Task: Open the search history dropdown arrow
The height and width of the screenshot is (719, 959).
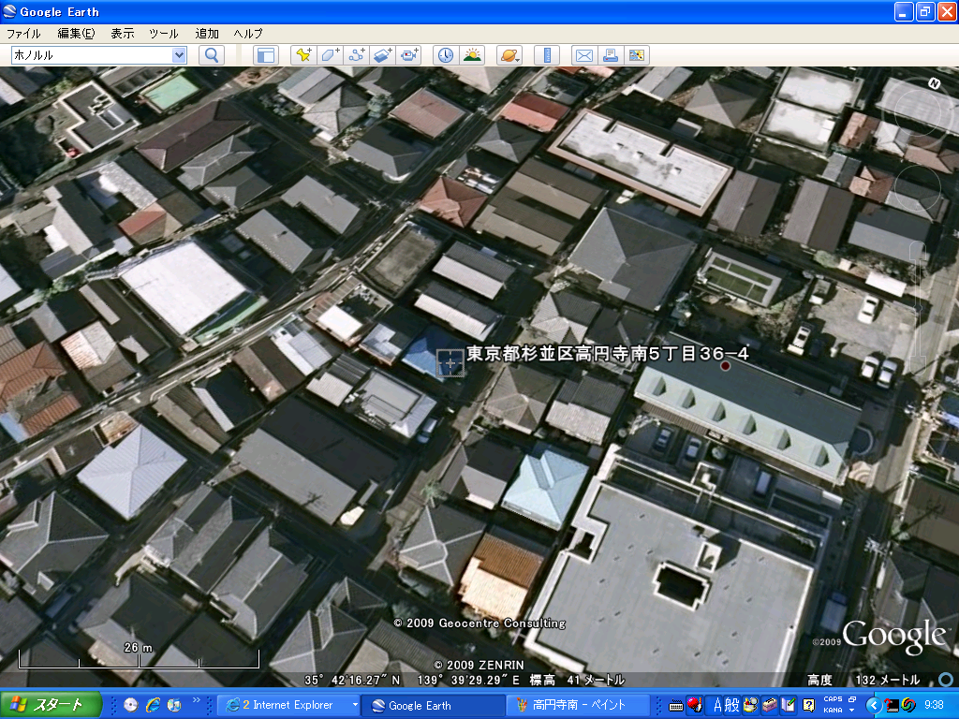Action: [179, 55]
